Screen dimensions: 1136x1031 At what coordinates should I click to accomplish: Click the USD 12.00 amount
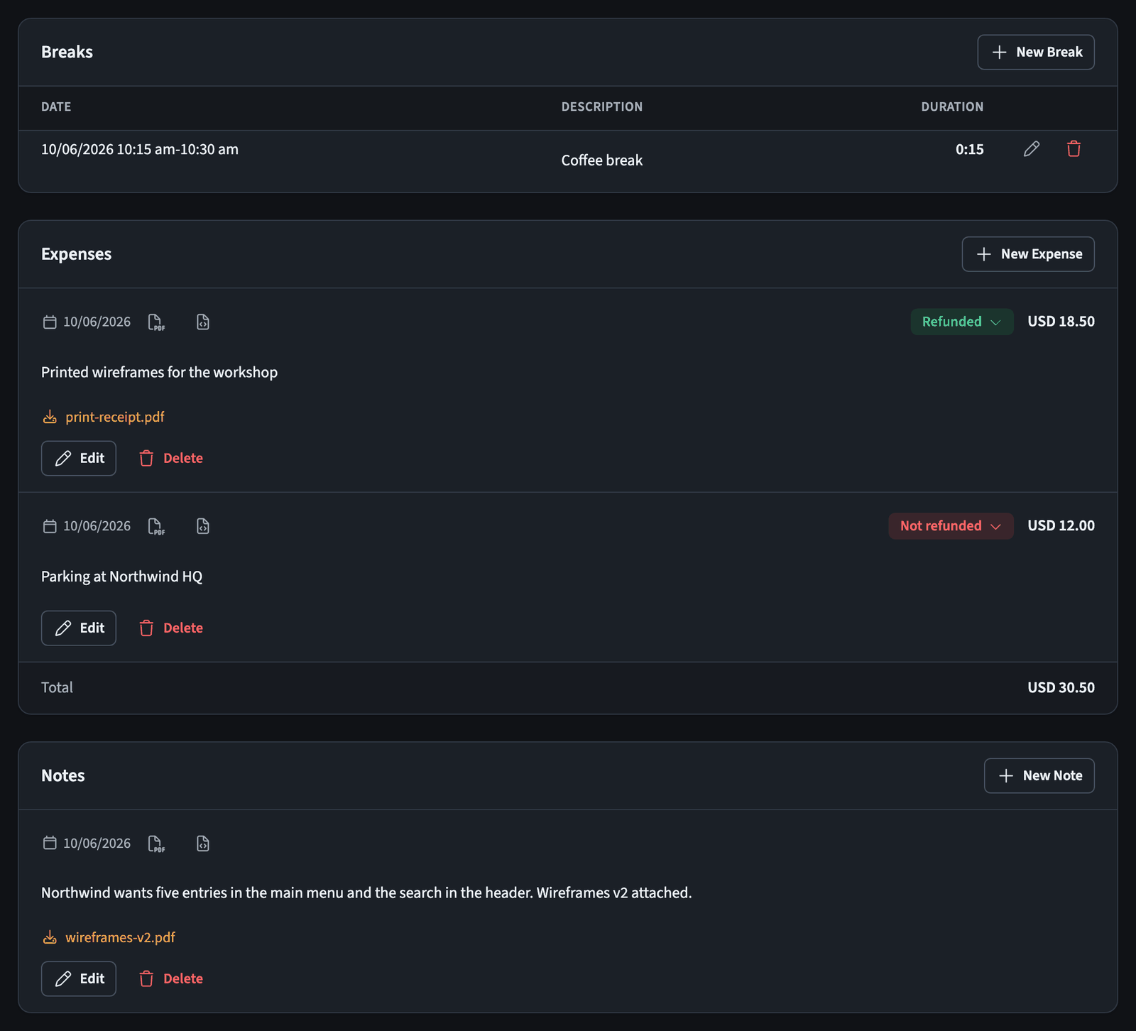(x=1061, y=526)
